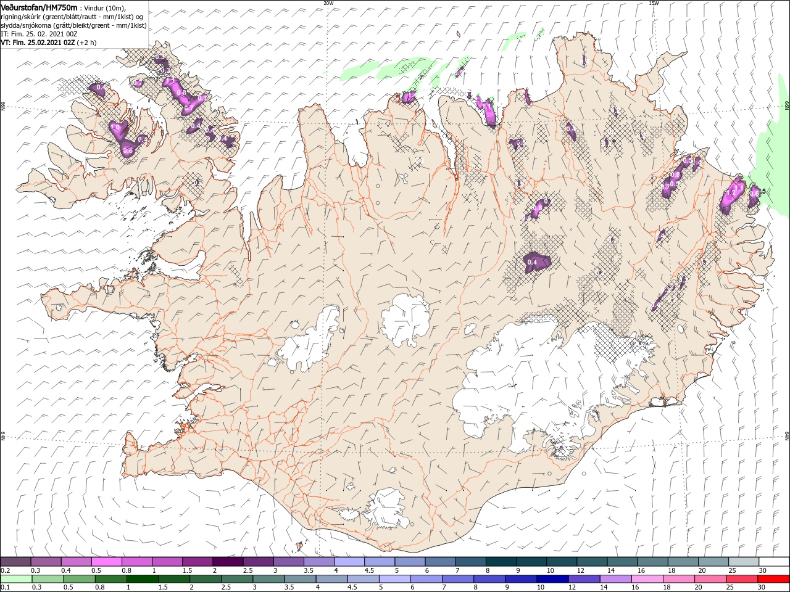This screenshot has width=790, height=592.
Task: Click the 'slydda/snjókoma (grátt/bleikt/grænt' description line
Action: pyautogui.click(x=73, y=25)
